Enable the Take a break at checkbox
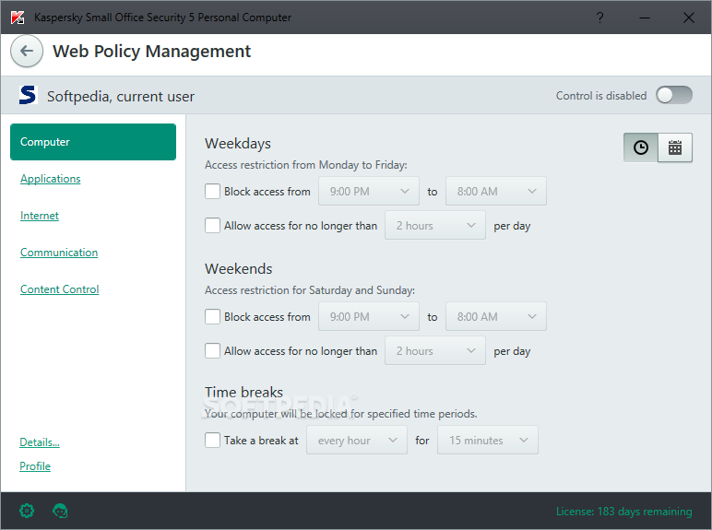712x530 pixels. [x=212, y=440]
